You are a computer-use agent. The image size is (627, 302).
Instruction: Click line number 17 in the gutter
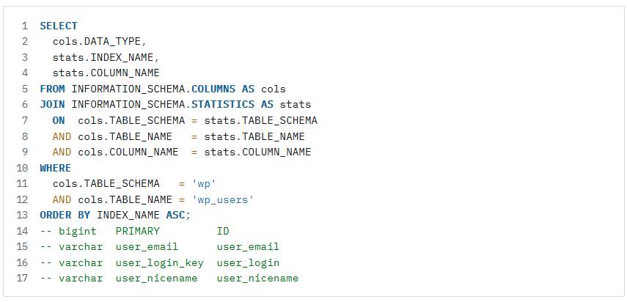pyautogui.click(x=23, y=279)
